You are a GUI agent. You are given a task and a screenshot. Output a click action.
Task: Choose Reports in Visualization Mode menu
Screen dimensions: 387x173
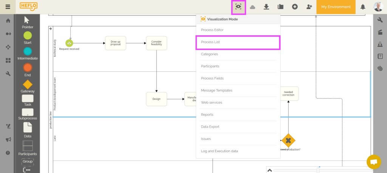click(207, 115)
